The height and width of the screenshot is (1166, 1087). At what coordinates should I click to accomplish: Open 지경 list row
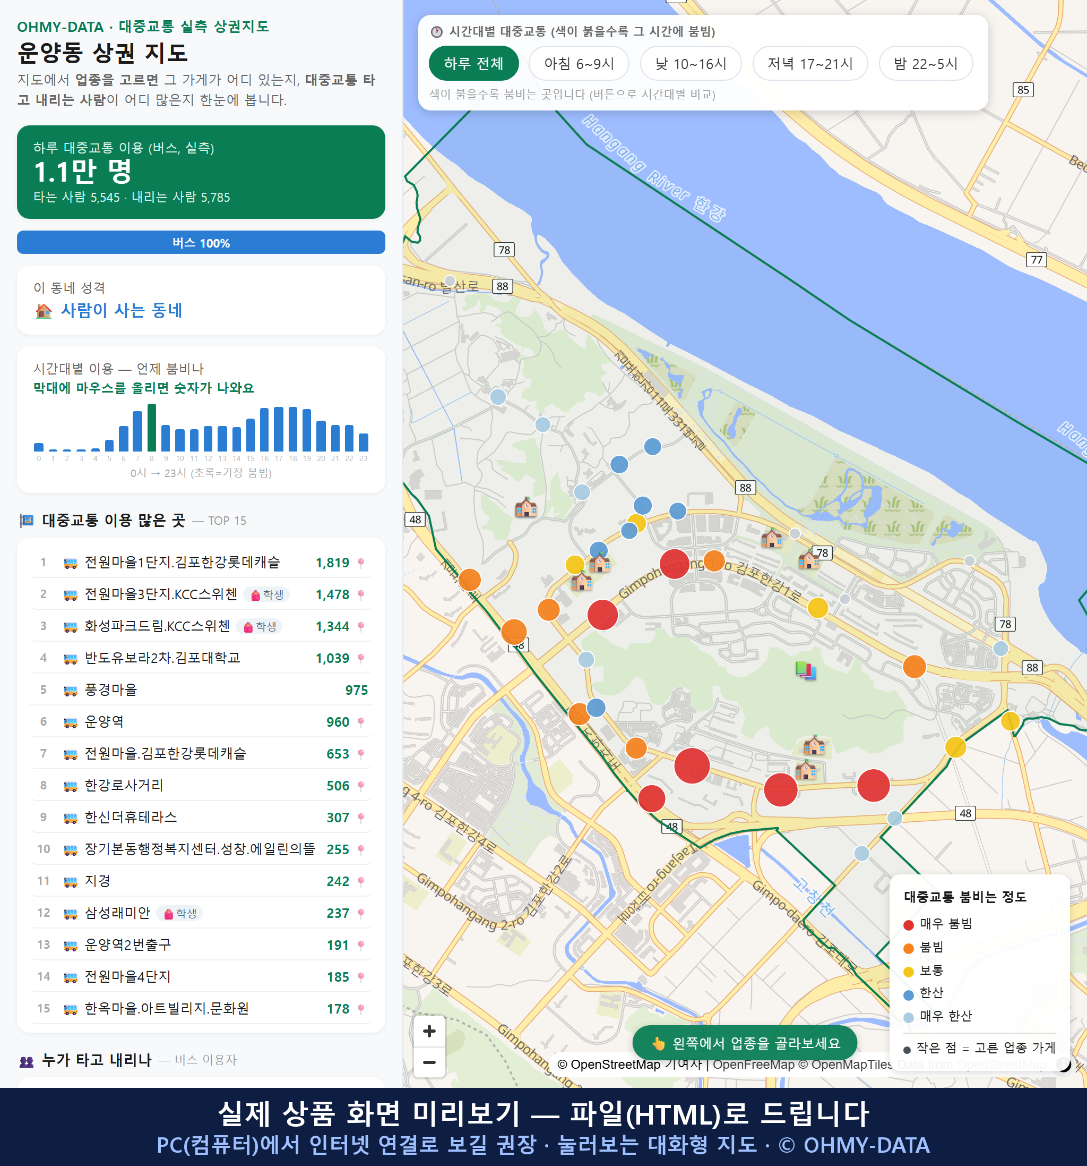(201, 881)
